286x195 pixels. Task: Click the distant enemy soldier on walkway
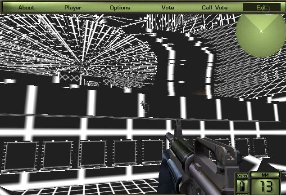tap(144, 106)
